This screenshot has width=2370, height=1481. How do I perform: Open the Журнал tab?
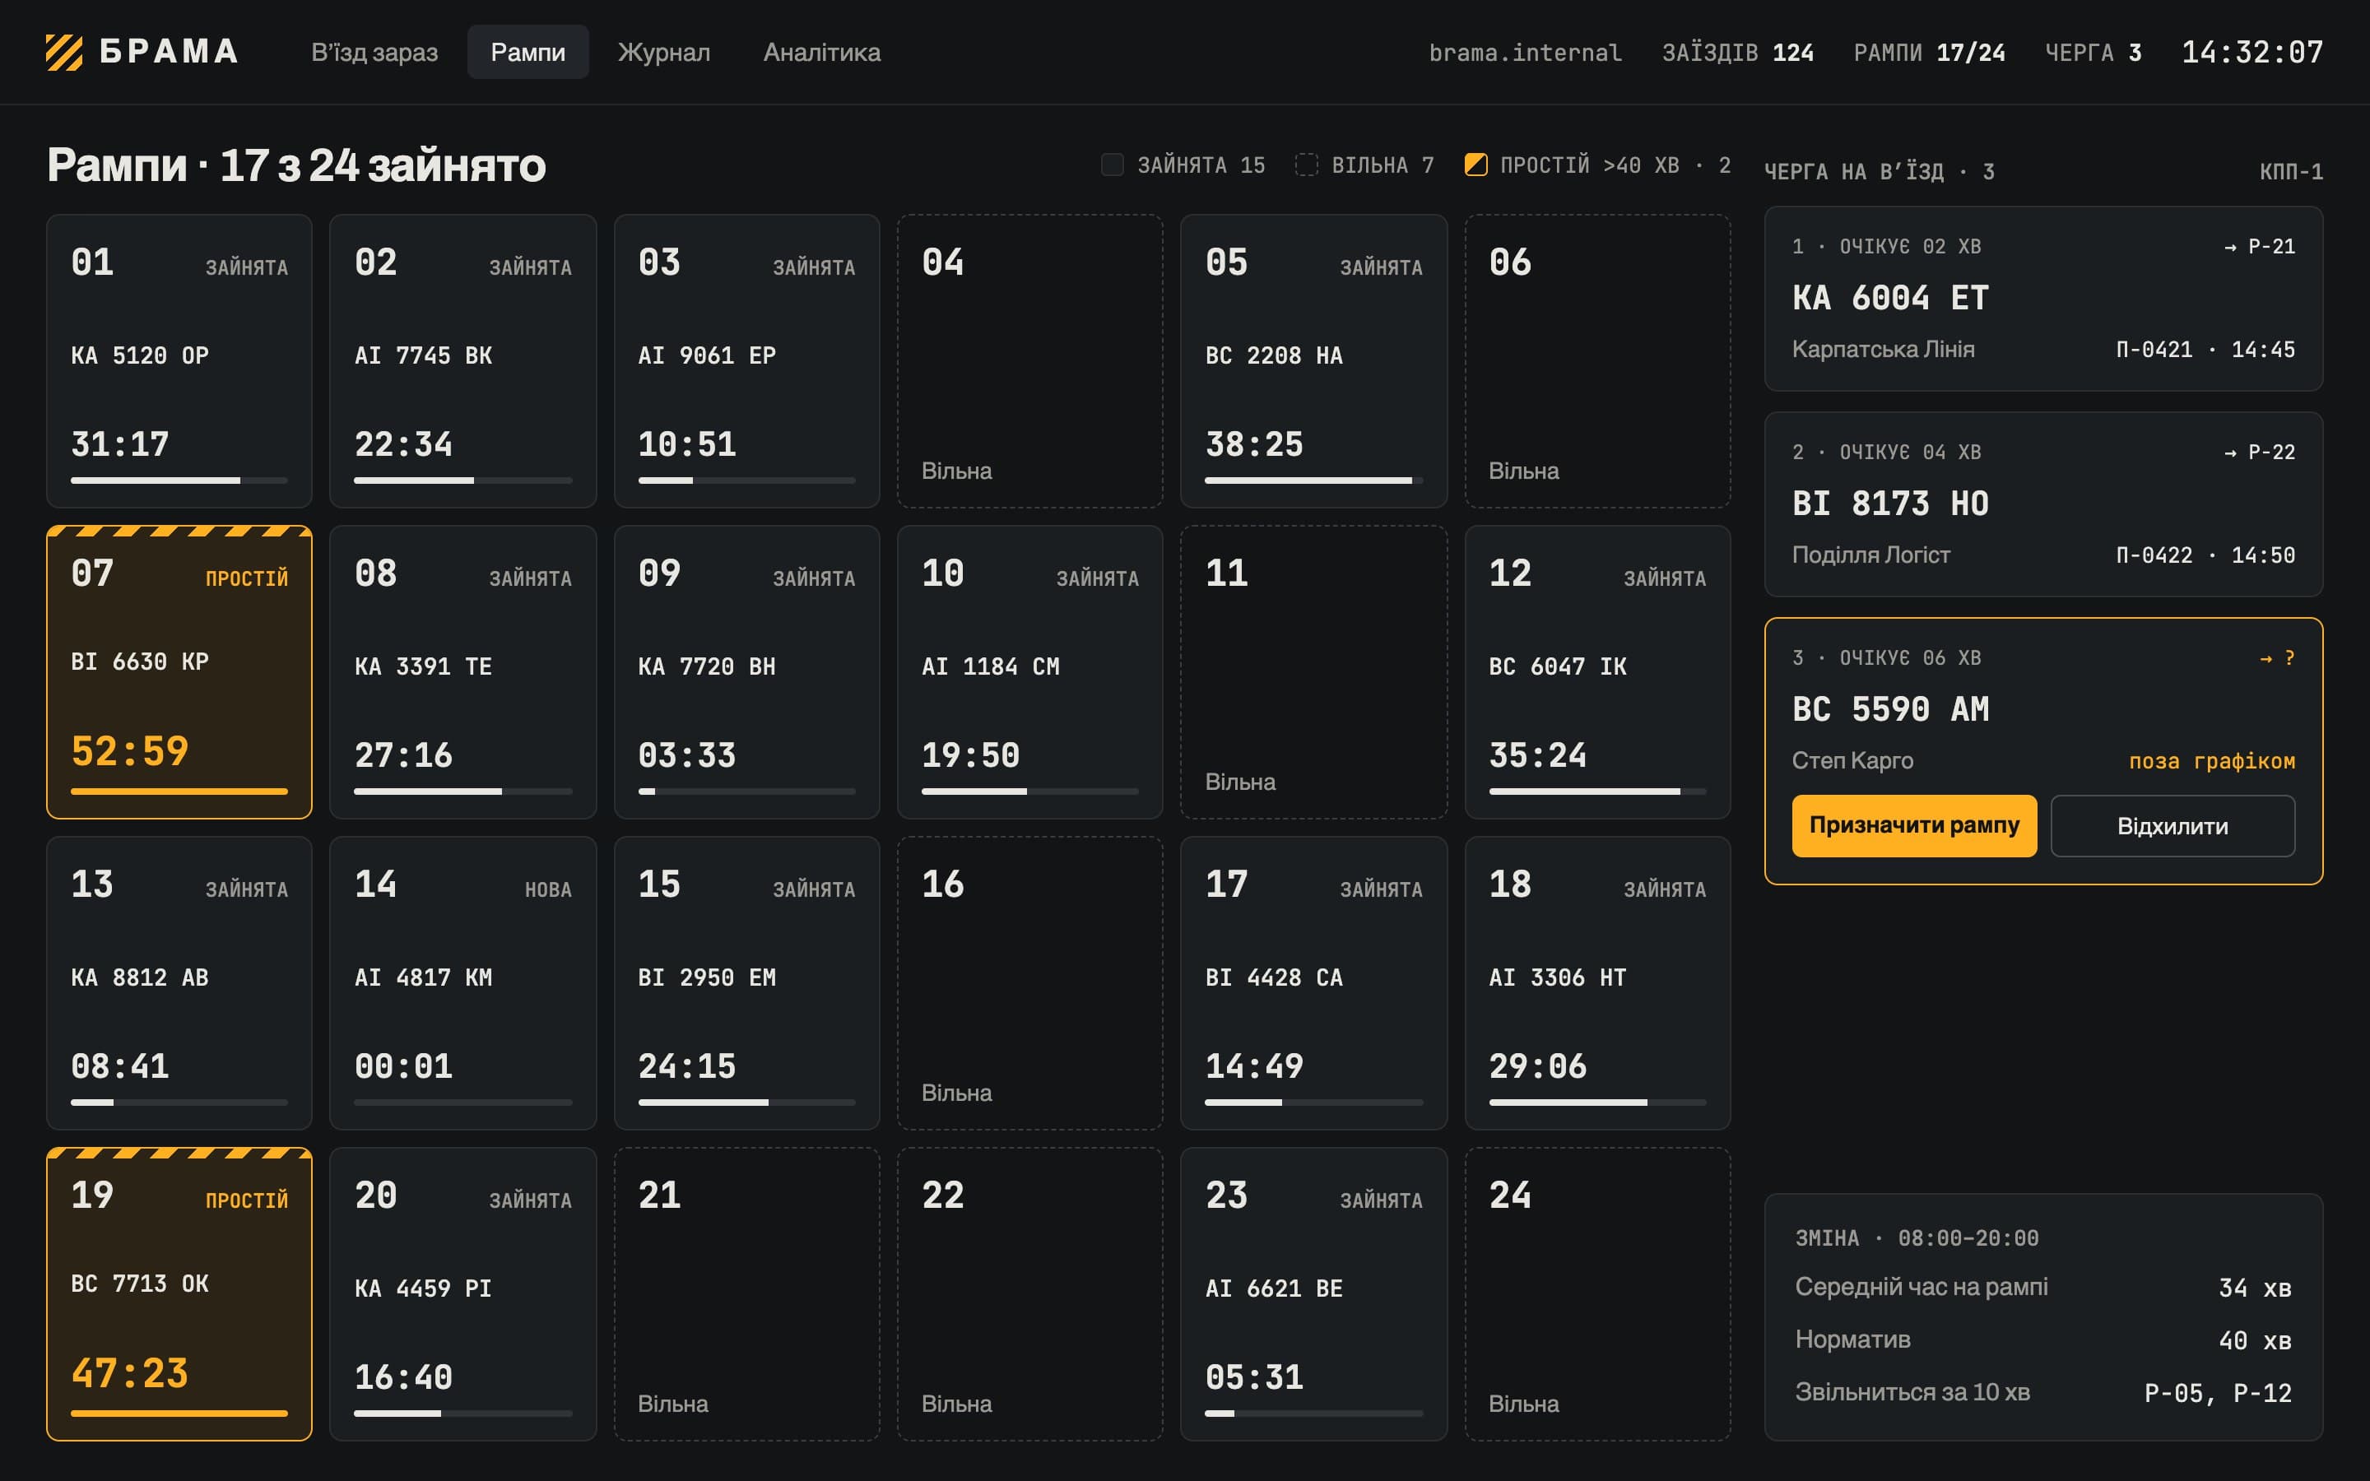[664, 52]
